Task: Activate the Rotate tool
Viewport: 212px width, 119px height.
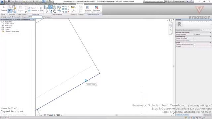Action: [x=55, y=11]
